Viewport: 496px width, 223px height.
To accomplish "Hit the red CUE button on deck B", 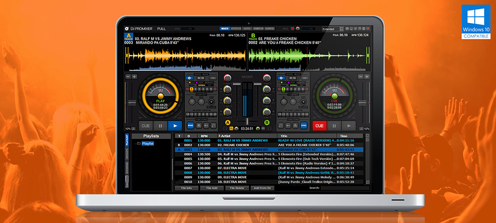I will [319, 126].
